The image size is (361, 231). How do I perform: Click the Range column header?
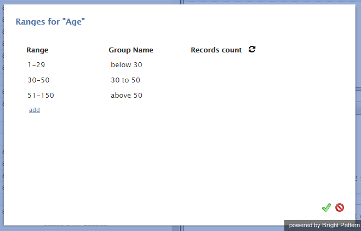(37, 50)
